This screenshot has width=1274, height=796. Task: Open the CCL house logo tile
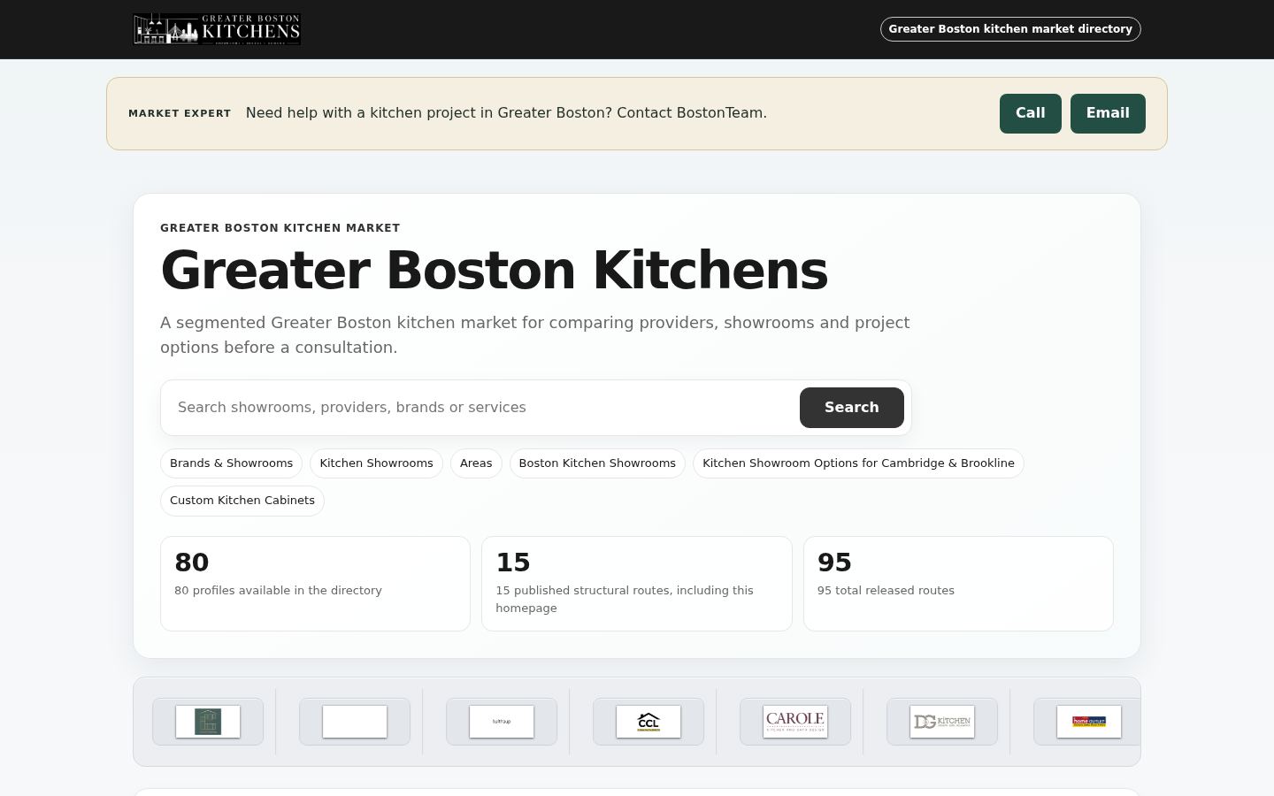click(649, 722)
